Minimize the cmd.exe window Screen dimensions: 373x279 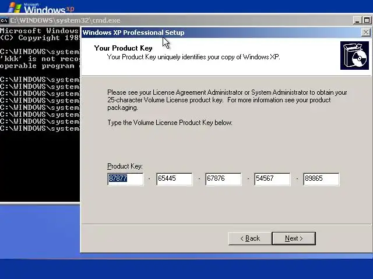[357, 20]
